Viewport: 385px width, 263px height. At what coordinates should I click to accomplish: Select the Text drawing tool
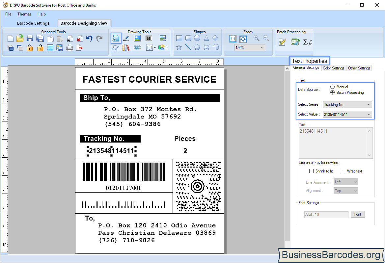[x=116, y=38]
